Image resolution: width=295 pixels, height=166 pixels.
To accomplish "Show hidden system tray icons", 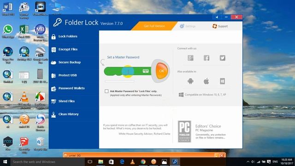I will point(248,162).
